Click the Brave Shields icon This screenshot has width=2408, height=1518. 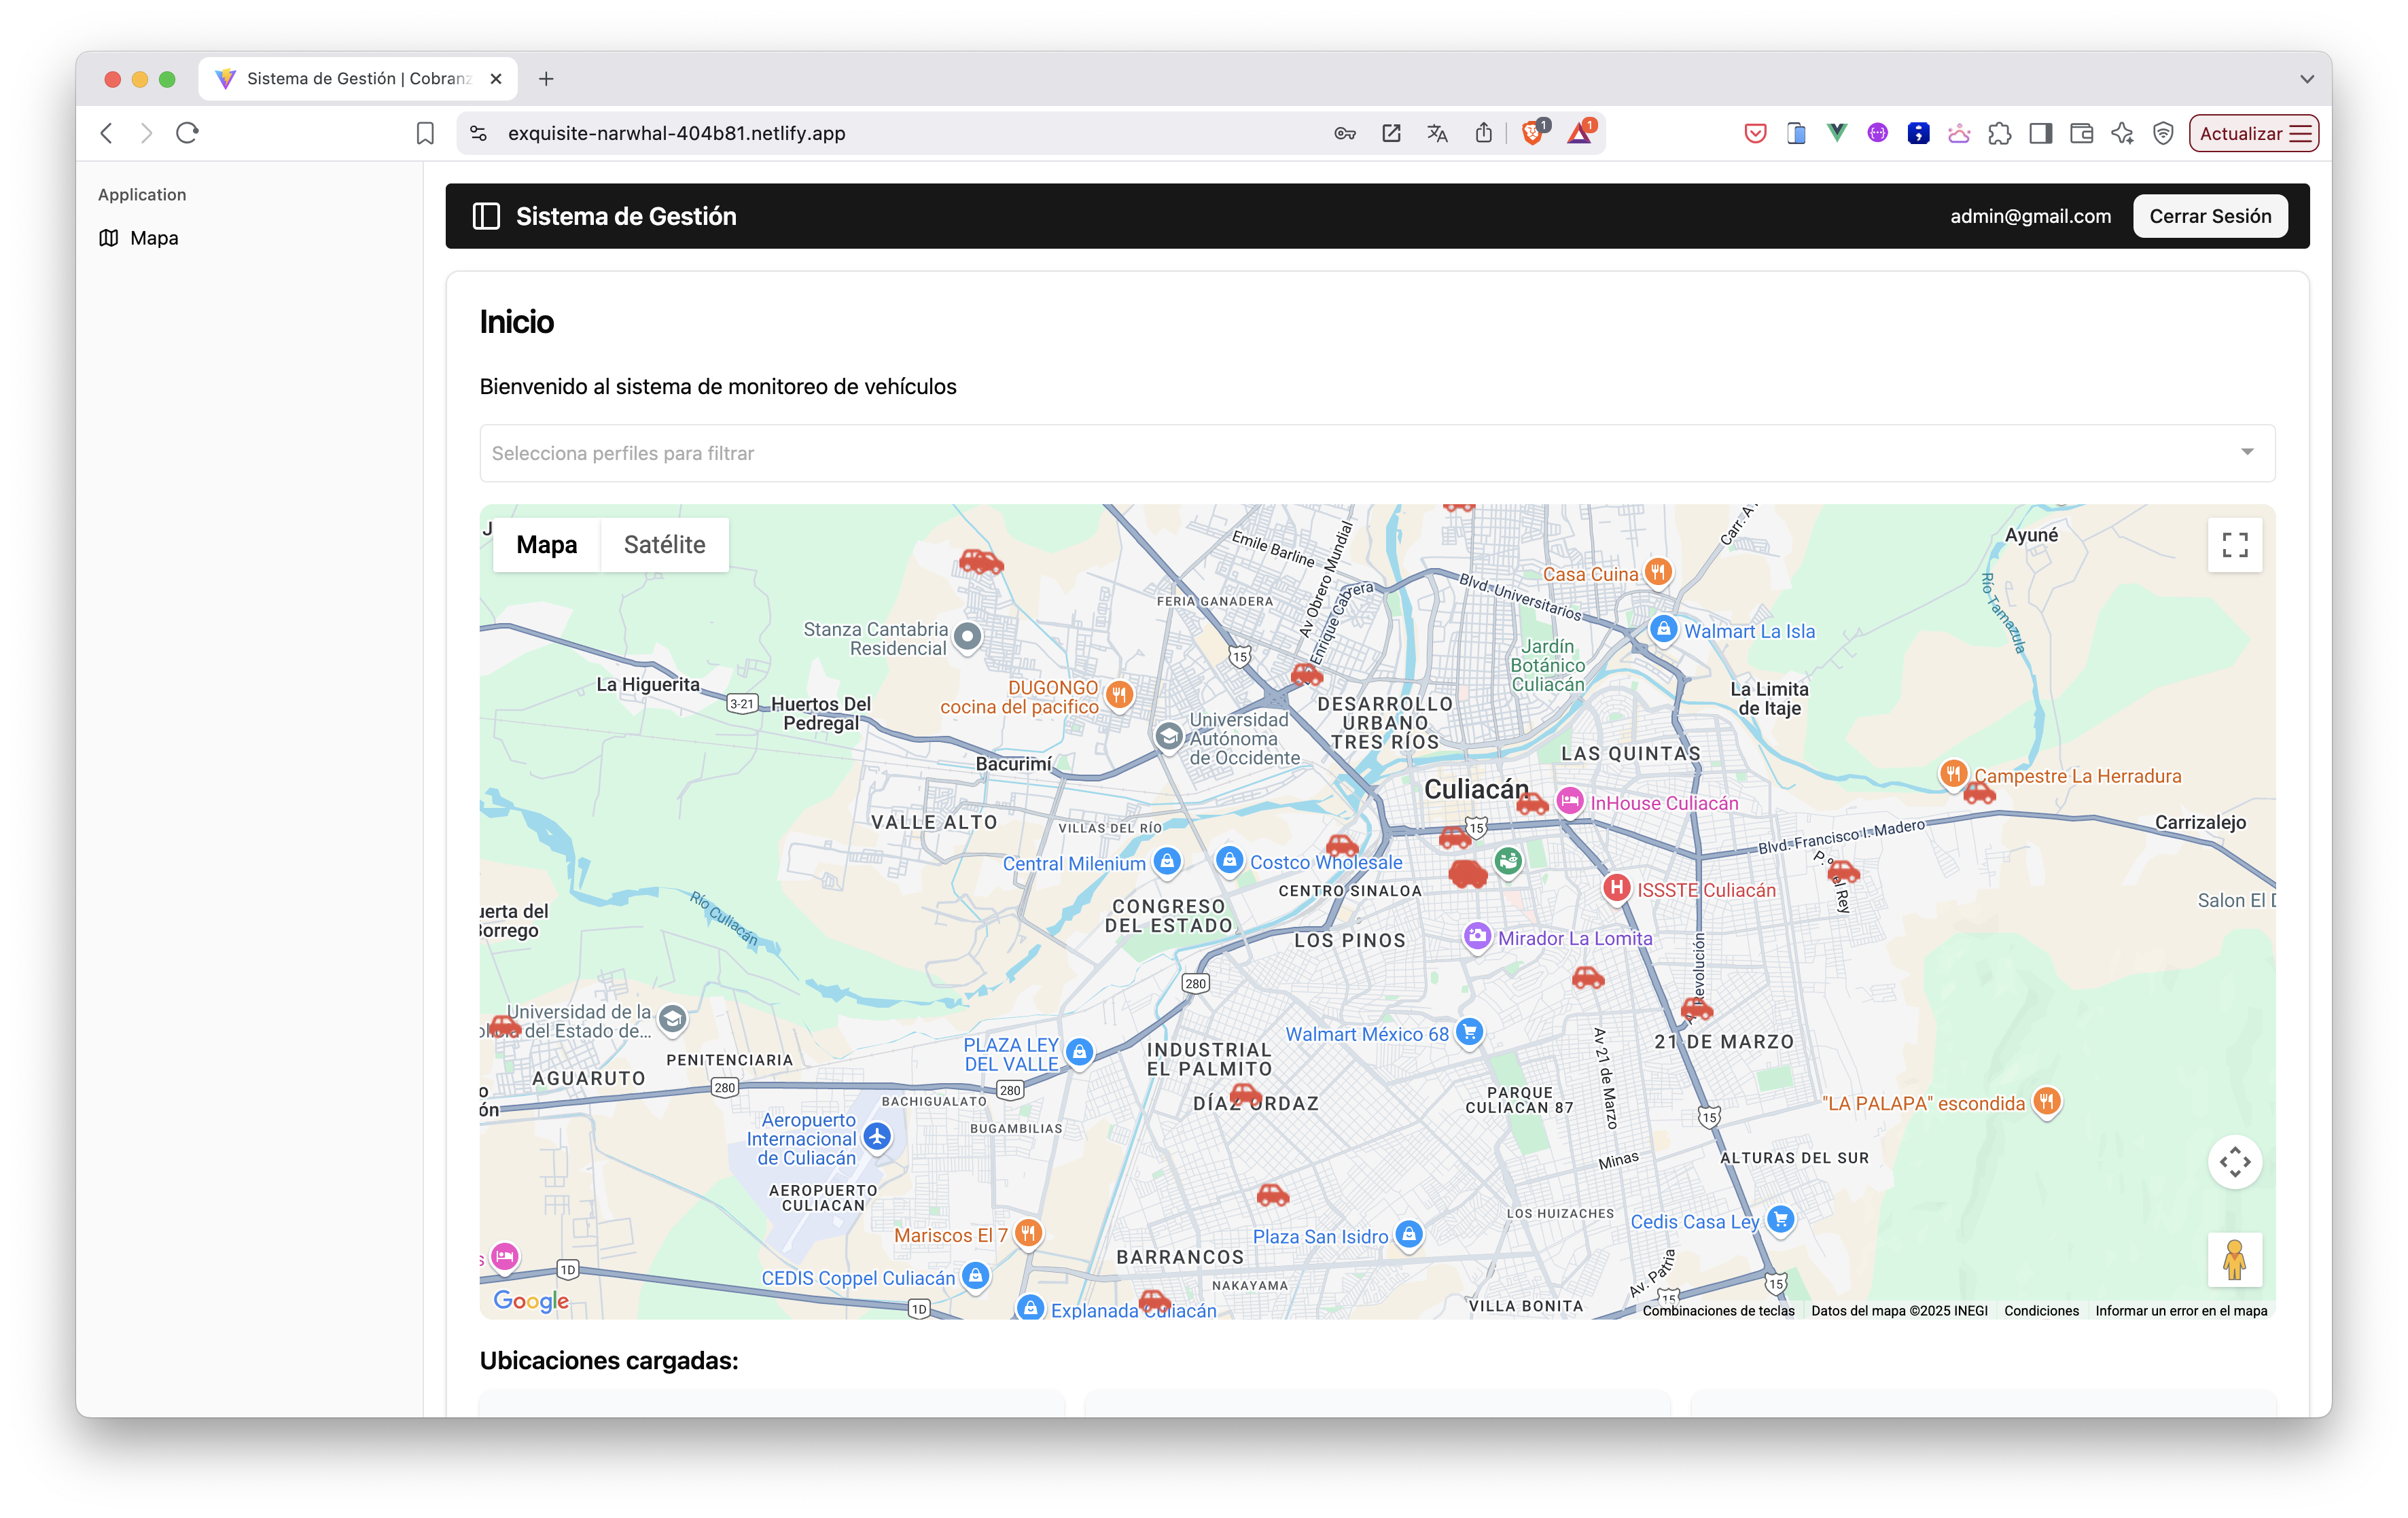click(x=1532, y=133)
